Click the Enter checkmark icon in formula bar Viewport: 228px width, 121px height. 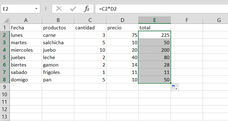point(73,9)
